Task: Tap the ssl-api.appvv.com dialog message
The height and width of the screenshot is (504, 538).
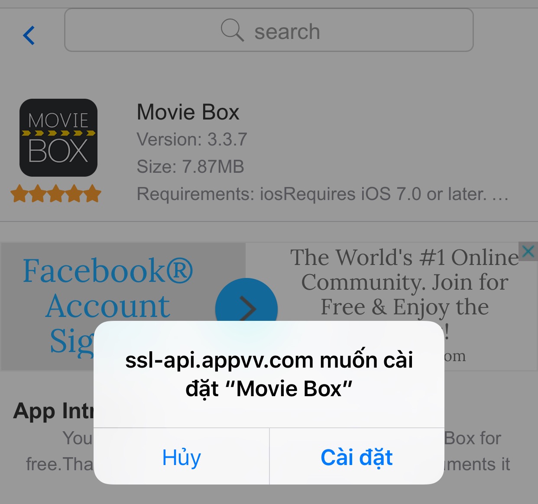Action: point(269,374)
